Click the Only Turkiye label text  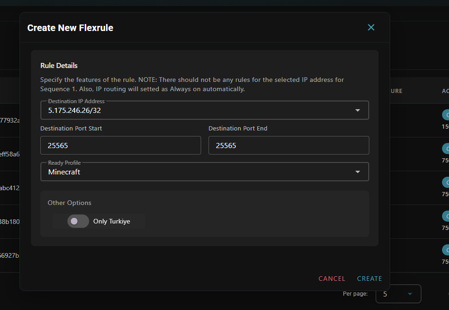(x=112, y=221)
